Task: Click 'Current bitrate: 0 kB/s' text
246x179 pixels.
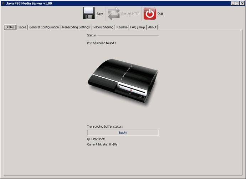Action: click(102, 144)
